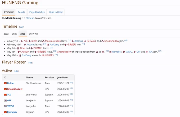
Task: Open GhostShadow link in May 9th entry
Action: coord(64,52)
